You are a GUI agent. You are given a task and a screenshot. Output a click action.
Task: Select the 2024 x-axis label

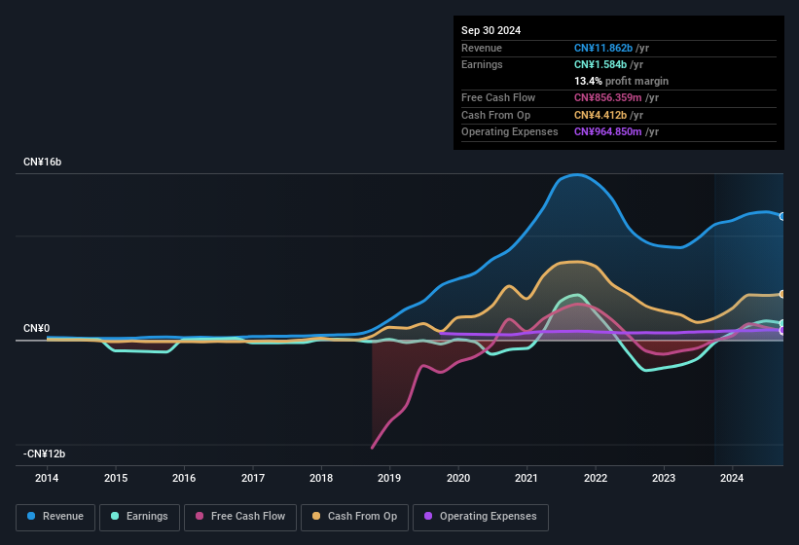732,478
